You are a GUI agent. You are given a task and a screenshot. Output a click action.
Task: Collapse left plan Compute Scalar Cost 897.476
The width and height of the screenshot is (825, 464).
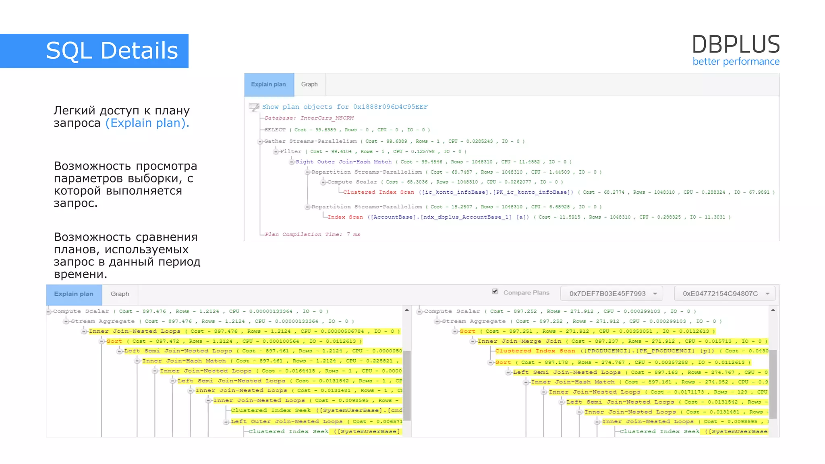[49, 311]
